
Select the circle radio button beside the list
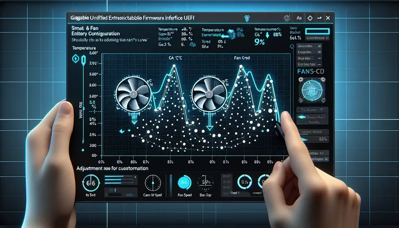coord(292,46)
